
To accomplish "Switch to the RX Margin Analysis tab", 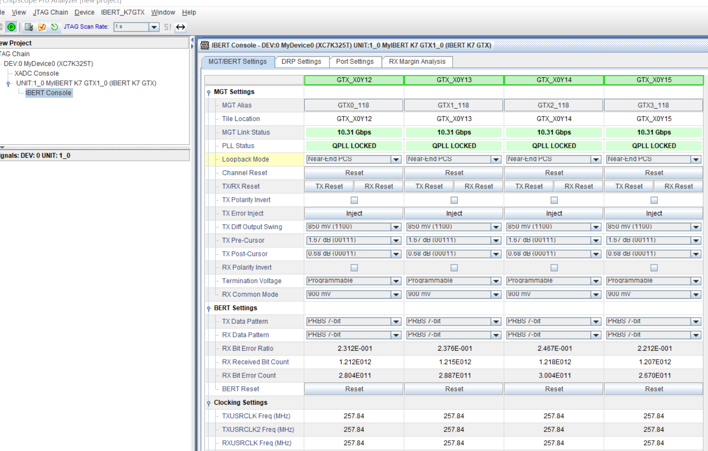I will pyautogui.click(x=417, y=62).
